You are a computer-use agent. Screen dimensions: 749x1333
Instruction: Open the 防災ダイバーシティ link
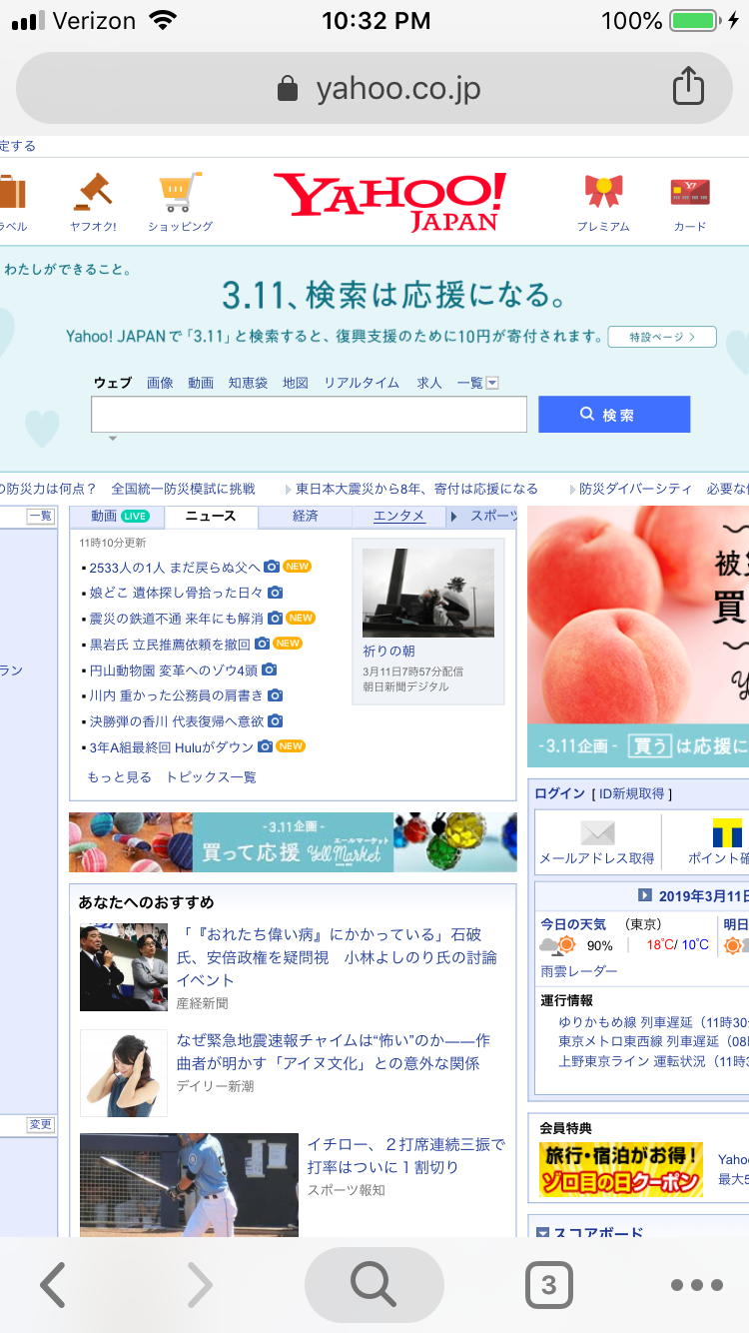[x=636, y=489]
